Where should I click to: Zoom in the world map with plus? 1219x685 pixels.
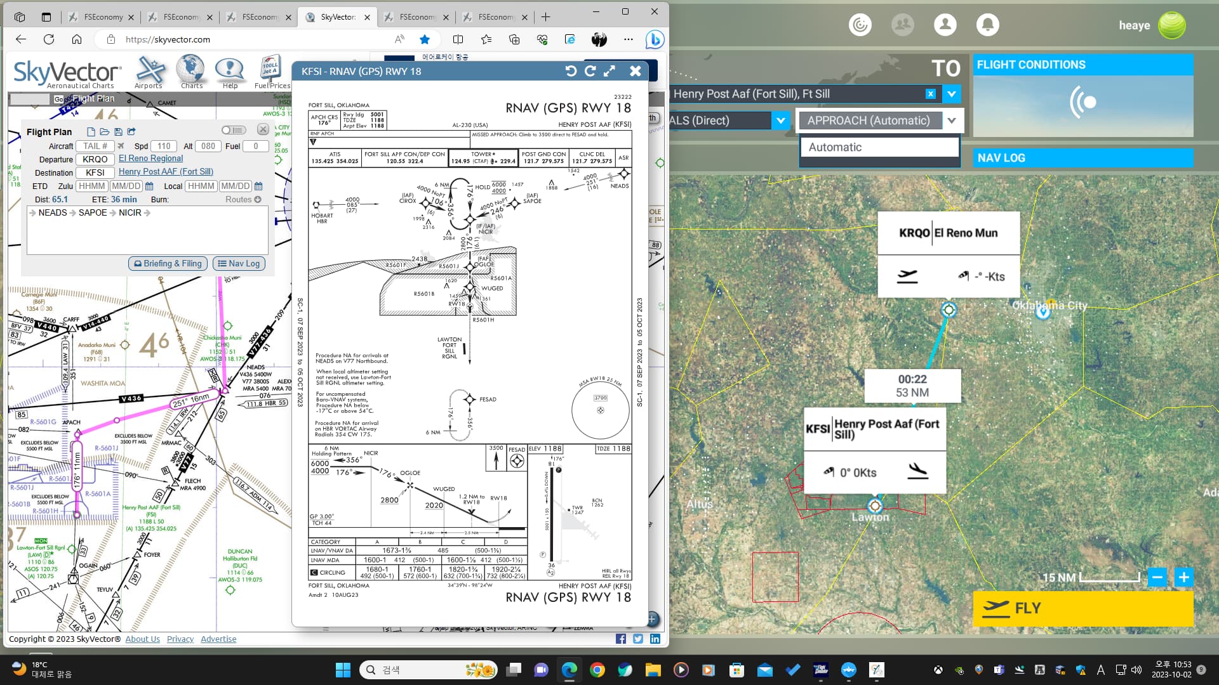click(1183, 578)
